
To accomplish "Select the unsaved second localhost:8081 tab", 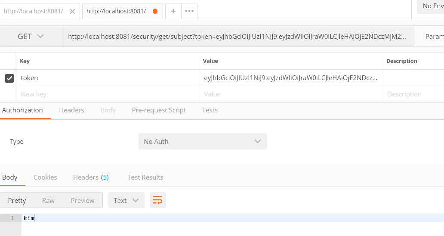I will pos(122,11).
